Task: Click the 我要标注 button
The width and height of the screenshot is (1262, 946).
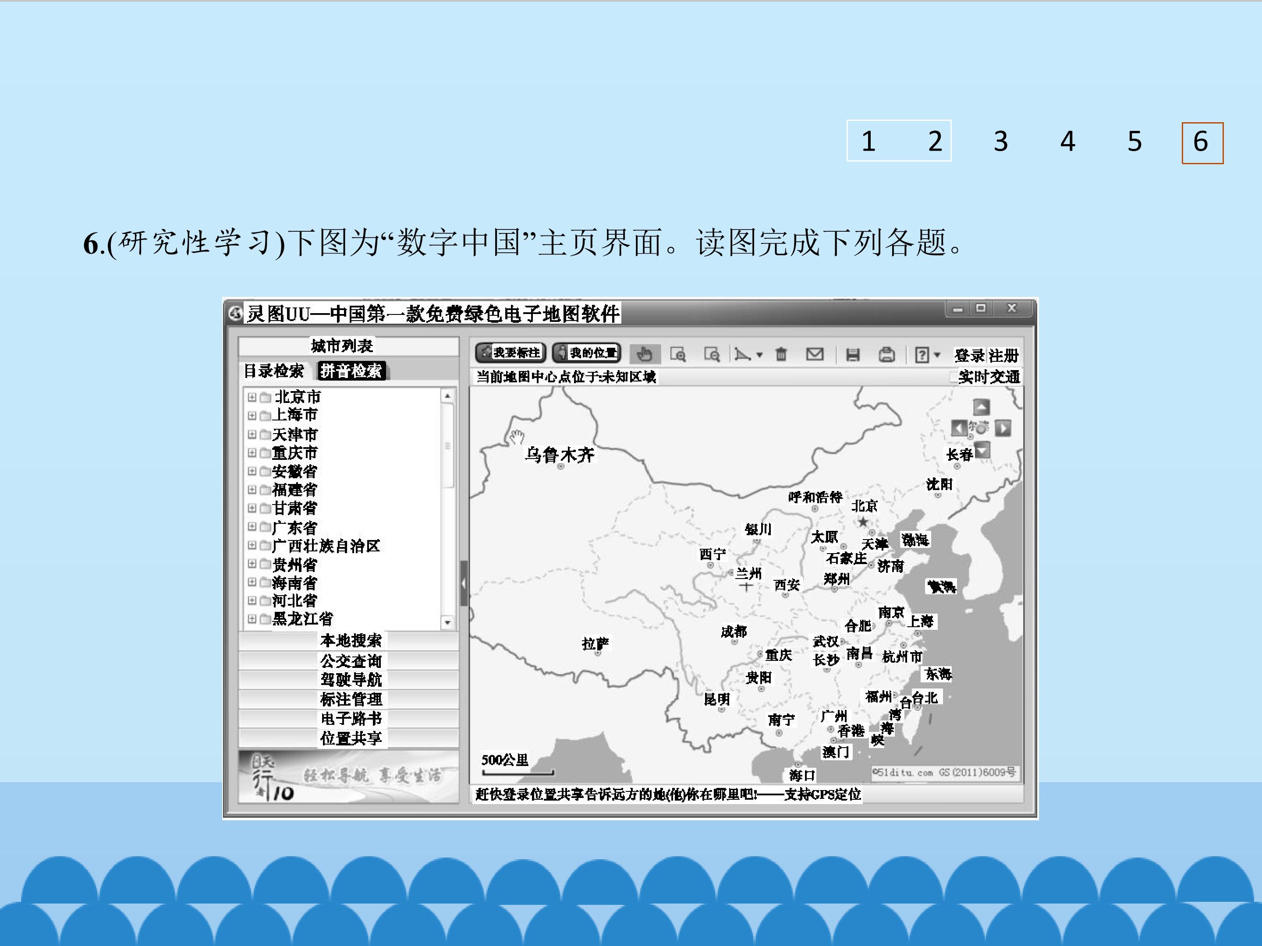Action: 510,353
